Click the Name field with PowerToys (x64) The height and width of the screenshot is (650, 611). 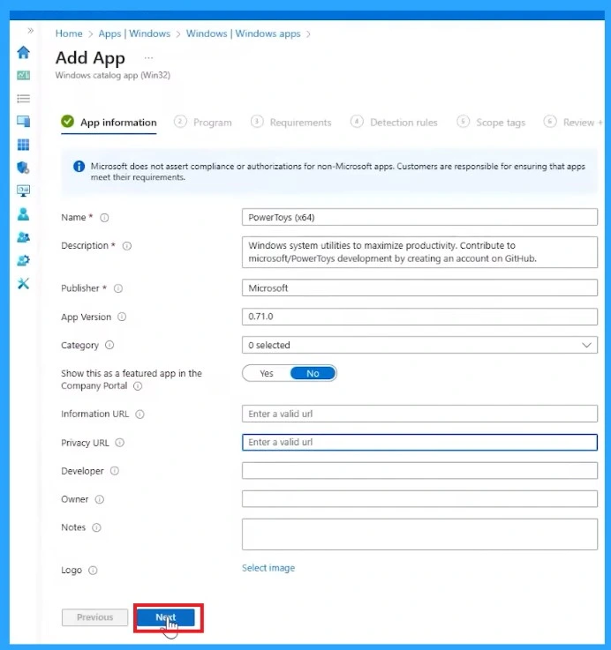tap(419, 217)
